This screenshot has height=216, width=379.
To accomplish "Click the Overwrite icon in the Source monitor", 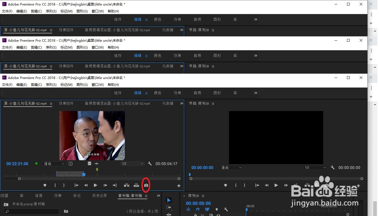I will click(x=136, y=185).
